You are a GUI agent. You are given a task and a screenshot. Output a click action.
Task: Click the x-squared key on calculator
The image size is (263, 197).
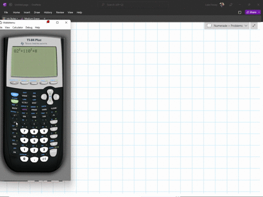coord(15,122)
